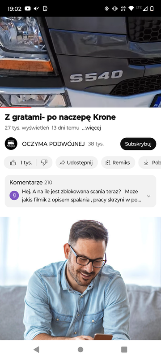Open the ad image of man with glasses
This screenshot has height=359, width=161.
click(80, 278)
